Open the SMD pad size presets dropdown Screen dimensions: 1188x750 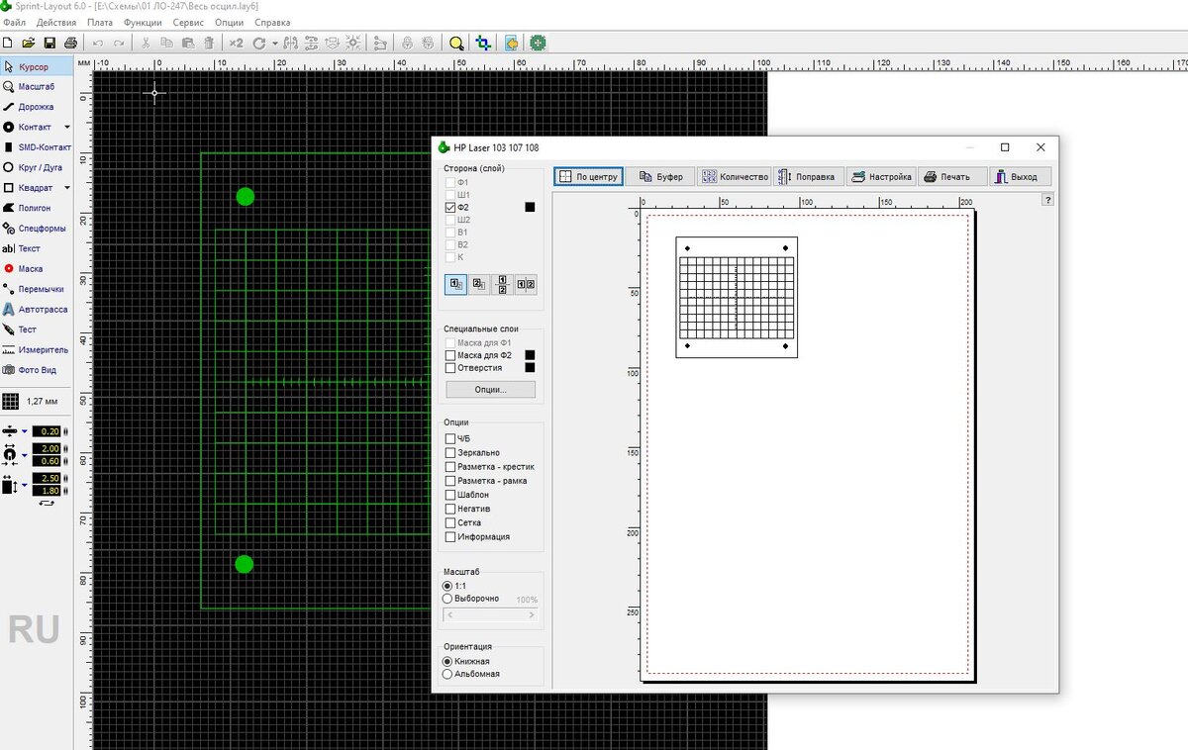[x=24, y=485]
